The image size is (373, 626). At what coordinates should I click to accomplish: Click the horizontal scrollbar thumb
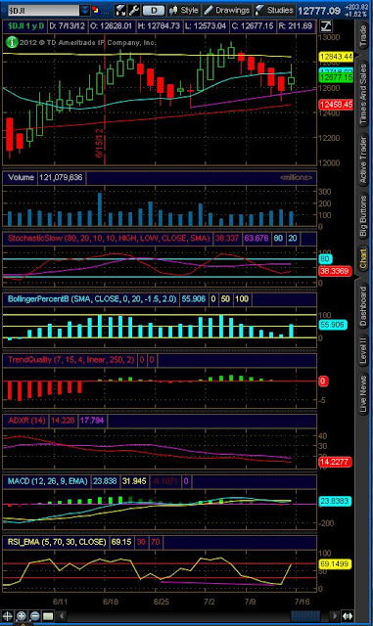(306, 616)
